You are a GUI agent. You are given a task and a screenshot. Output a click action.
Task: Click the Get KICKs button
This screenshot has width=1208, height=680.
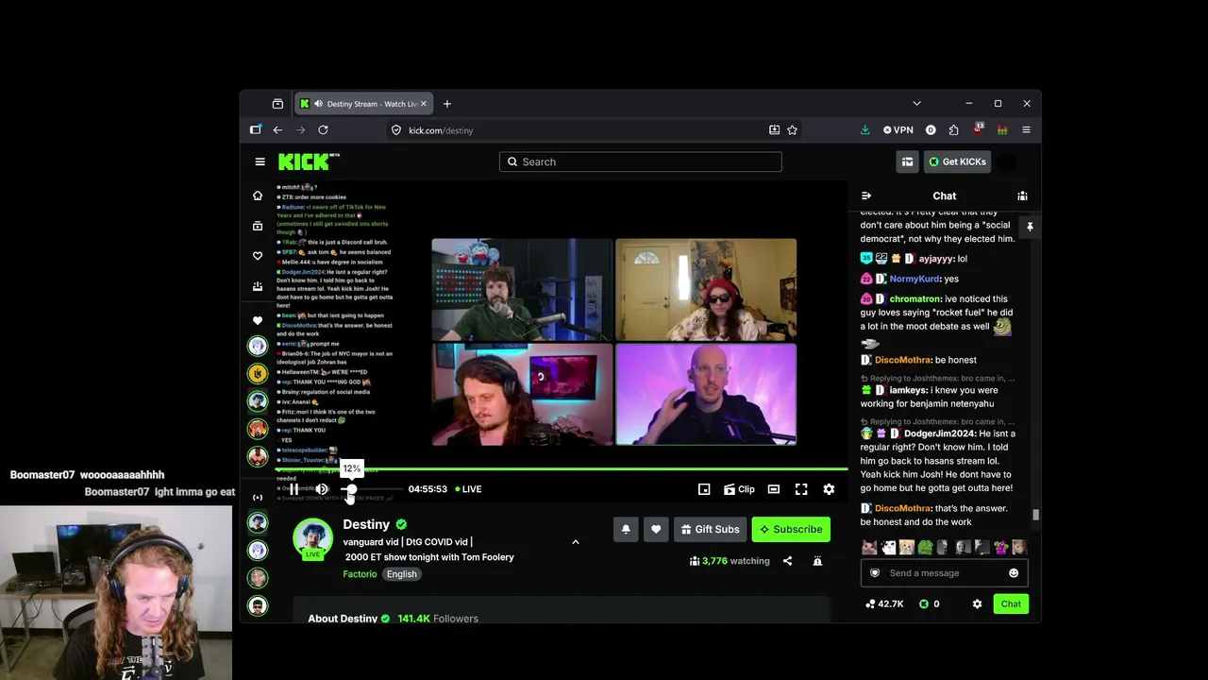click(x=957, y=161)
